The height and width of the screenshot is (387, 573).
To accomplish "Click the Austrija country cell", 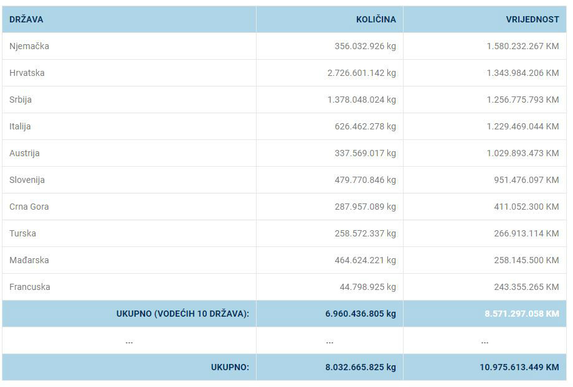I will point(24,153).
